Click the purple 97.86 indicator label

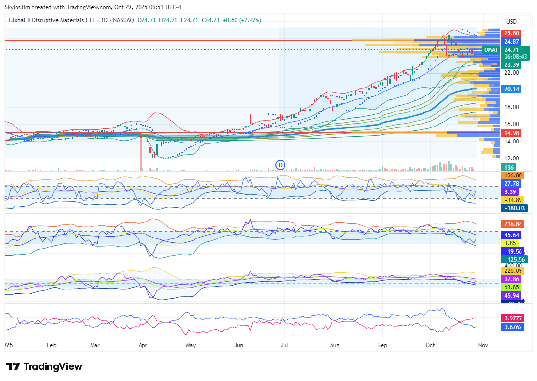[x=513, y=279]
